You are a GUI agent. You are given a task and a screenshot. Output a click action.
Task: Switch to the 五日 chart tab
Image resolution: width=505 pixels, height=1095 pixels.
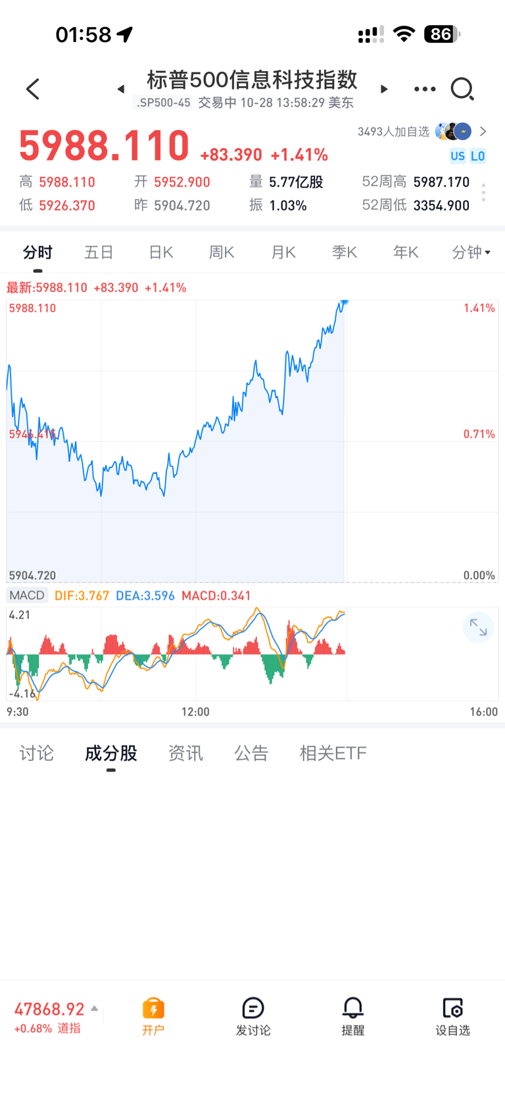point(99,252)
